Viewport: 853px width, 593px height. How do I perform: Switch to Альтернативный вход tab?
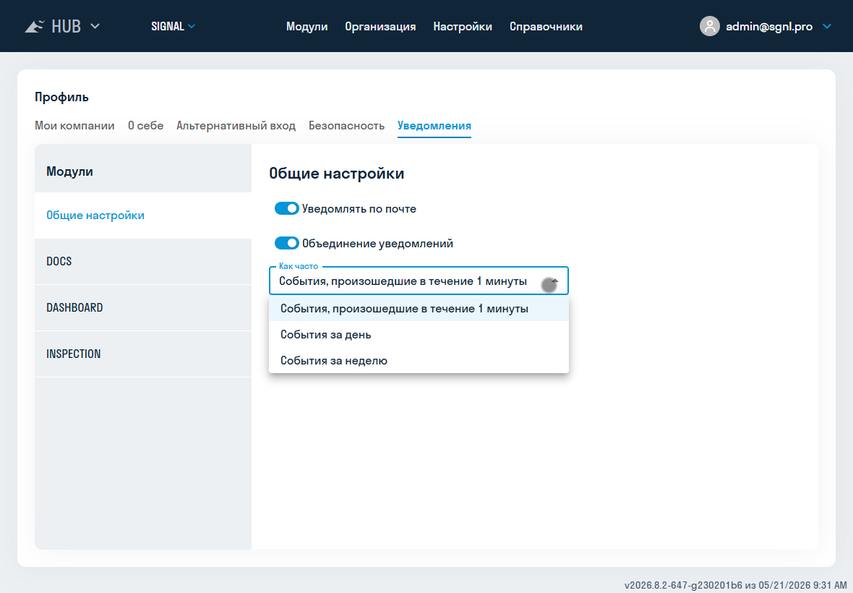(x=236, y=126)
